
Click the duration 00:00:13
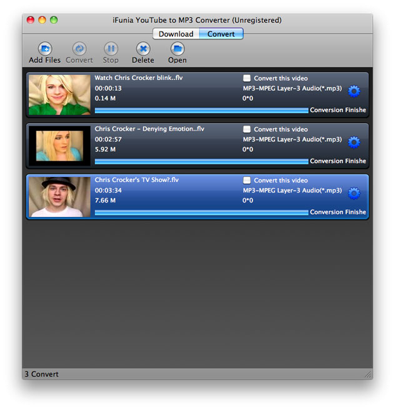pyautogui.click(x=108, y=88)
